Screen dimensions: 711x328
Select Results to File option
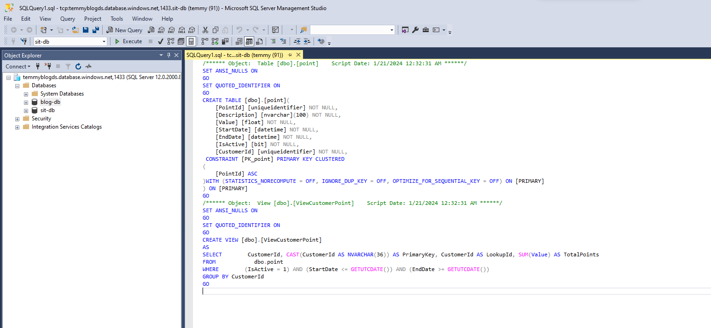point(259,41)
